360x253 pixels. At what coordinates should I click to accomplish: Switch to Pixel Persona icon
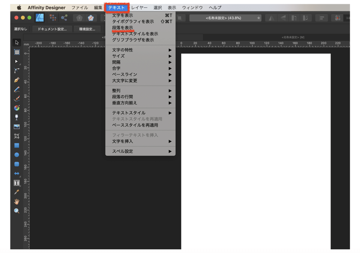(53, 18)
